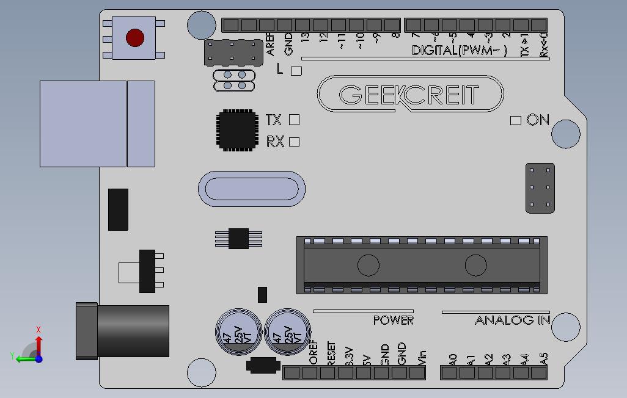The width and height of the screenshot is (627, 398).
Task: Click the '3.3V' pin label
Action: 349,356
